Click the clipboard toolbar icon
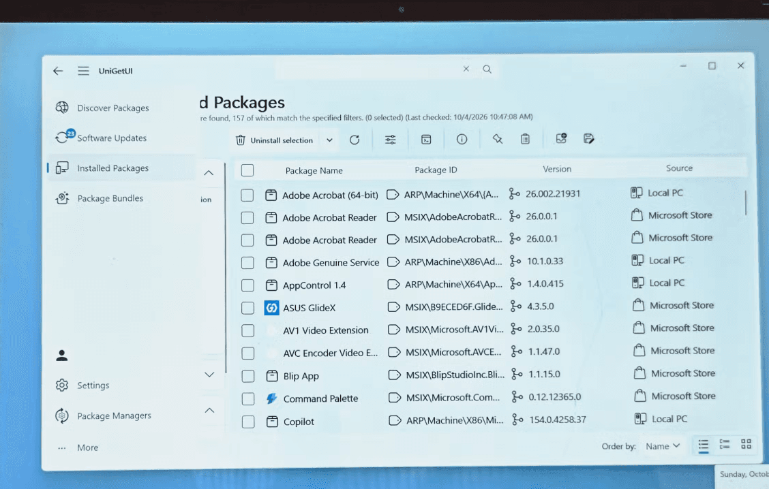This screenshot has height=489, width=769. pyautogui.click(x=525, y=139)
